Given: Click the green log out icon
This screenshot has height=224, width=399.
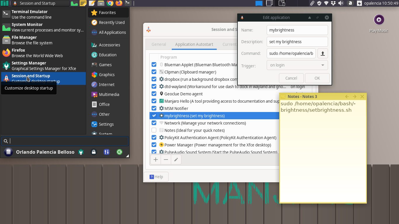Looking at the screenshot, I should [119, 152].
